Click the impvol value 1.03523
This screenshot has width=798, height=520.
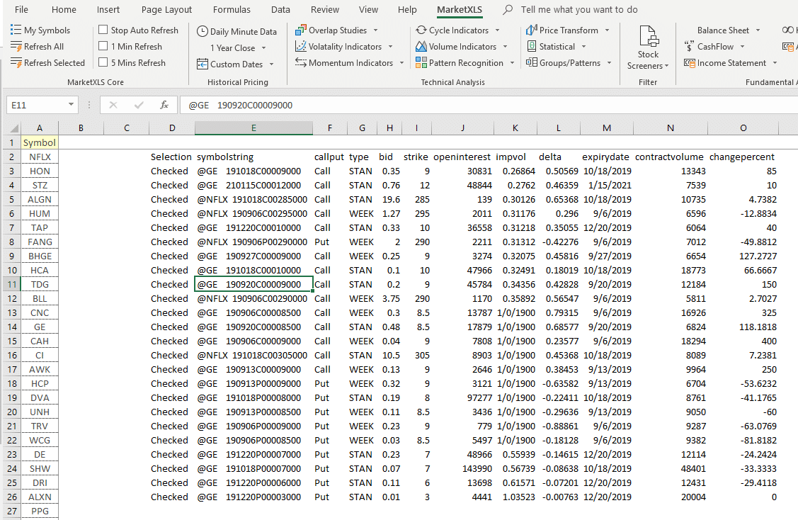[x=515, y=497]
